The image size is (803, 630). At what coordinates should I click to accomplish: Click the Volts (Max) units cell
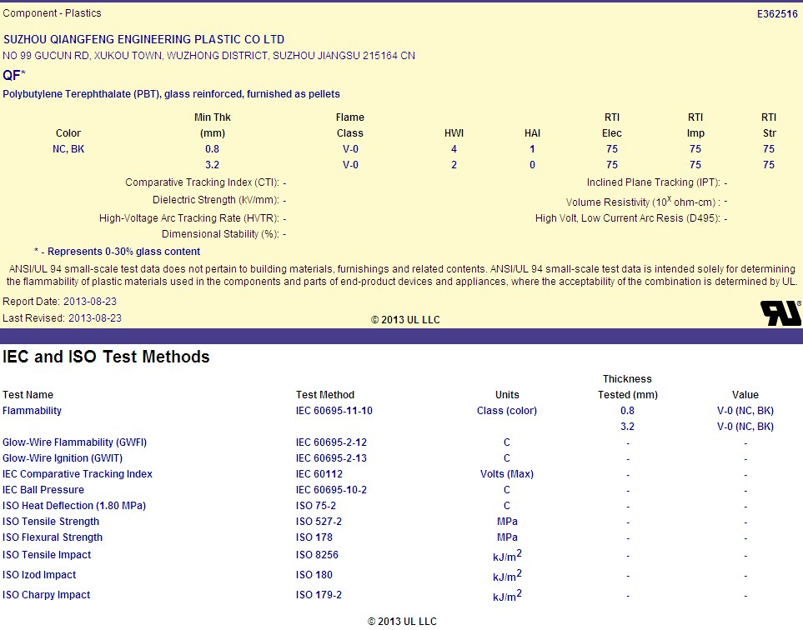click(x=507, y=474)
